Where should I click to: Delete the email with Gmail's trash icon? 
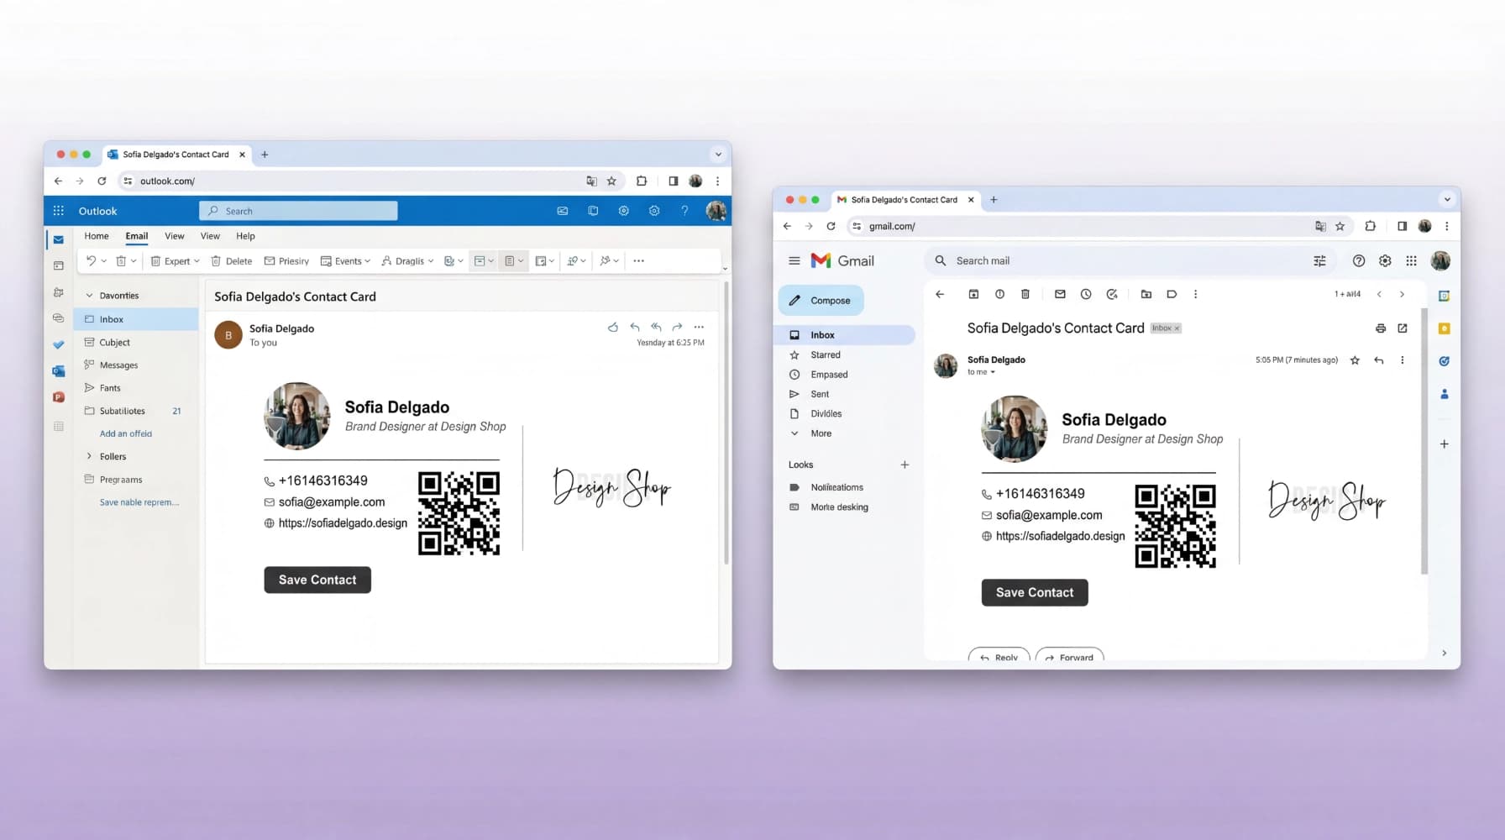[x=1025, y=295]
